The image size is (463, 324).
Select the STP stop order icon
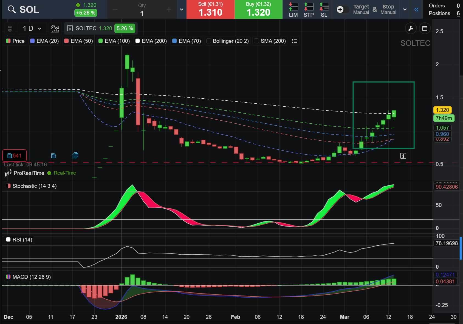tap(309, 10)
